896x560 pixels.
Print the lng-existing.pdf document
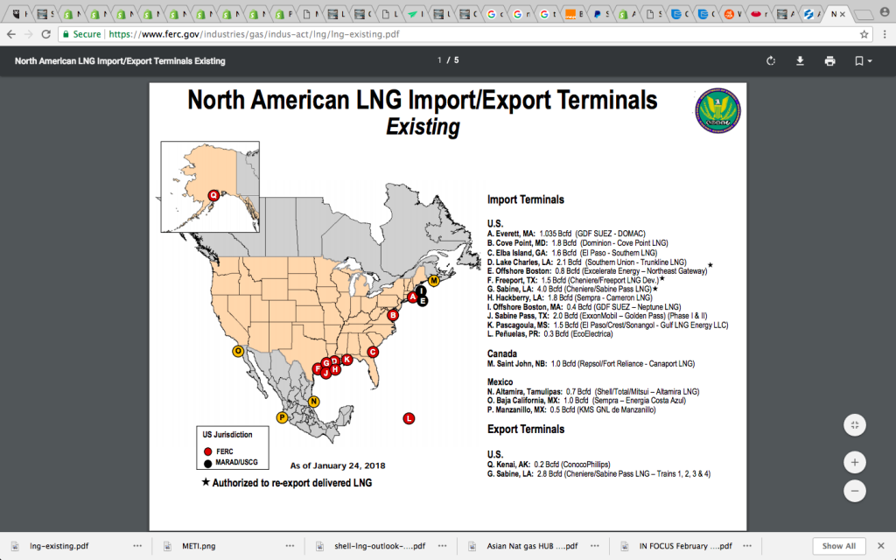(x=829, y=60)
